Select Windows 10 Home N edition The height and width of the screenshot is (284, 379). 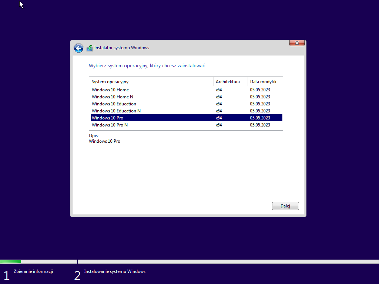point(187,97)
